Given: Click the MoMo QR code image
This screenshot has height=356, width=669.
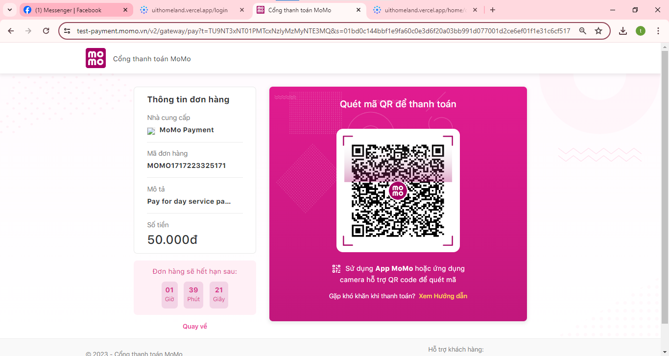Looking at the screenshot, I should [x=398, y=190].
